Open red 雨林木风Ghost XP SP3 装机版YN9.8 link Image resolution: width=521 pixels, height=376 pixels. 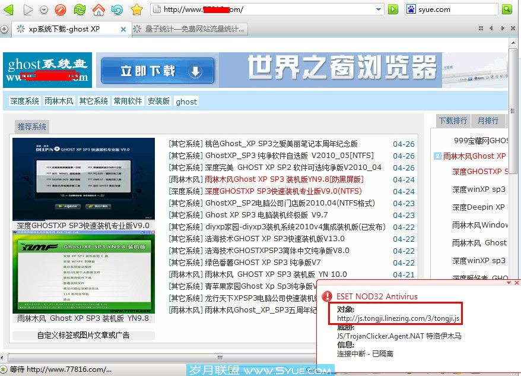point(284,179)
